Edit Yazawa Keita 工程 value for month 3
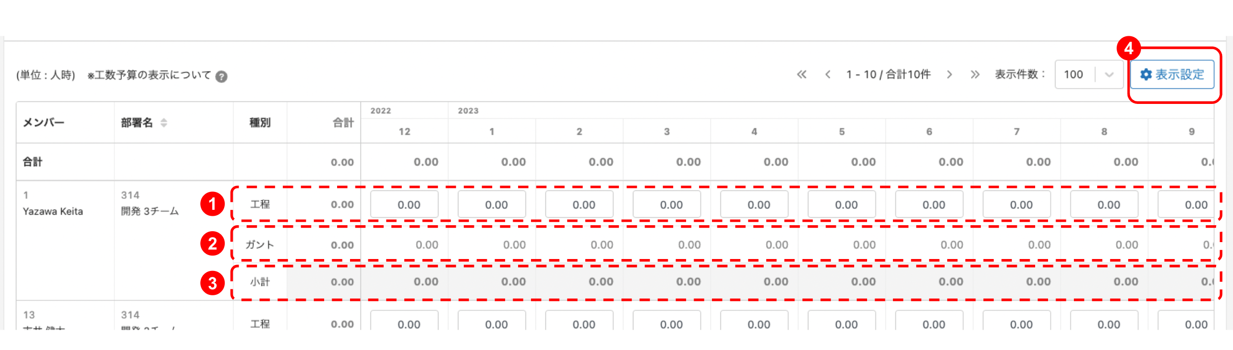 point(667,204)
